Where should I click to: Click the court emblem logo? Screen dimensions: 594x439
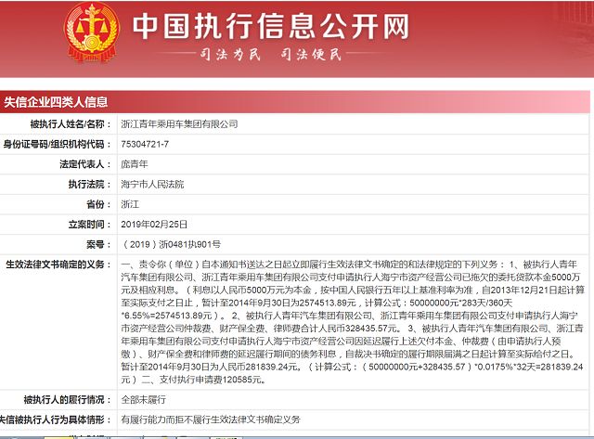point(92,32)
